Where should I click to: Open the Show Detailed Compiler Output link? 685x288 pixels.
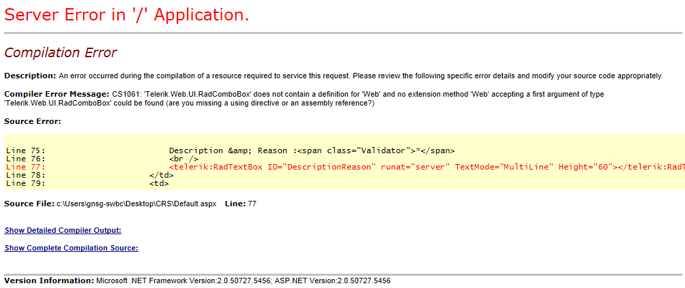point(63,230)
